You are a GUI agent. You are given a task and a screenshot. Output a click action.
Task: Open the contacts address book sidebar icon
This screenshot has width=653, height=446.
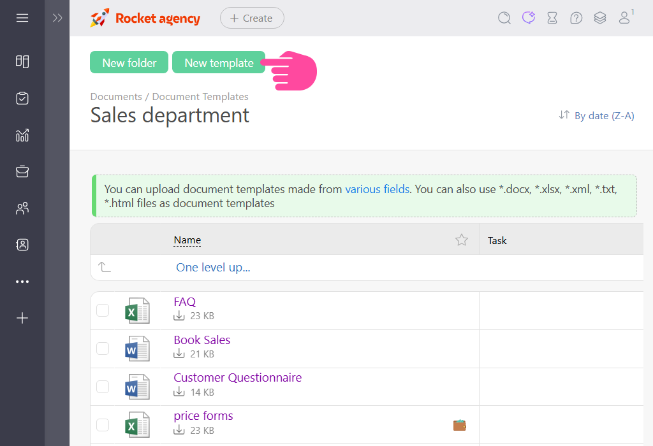pyautogui.click(x=22, y=245)
